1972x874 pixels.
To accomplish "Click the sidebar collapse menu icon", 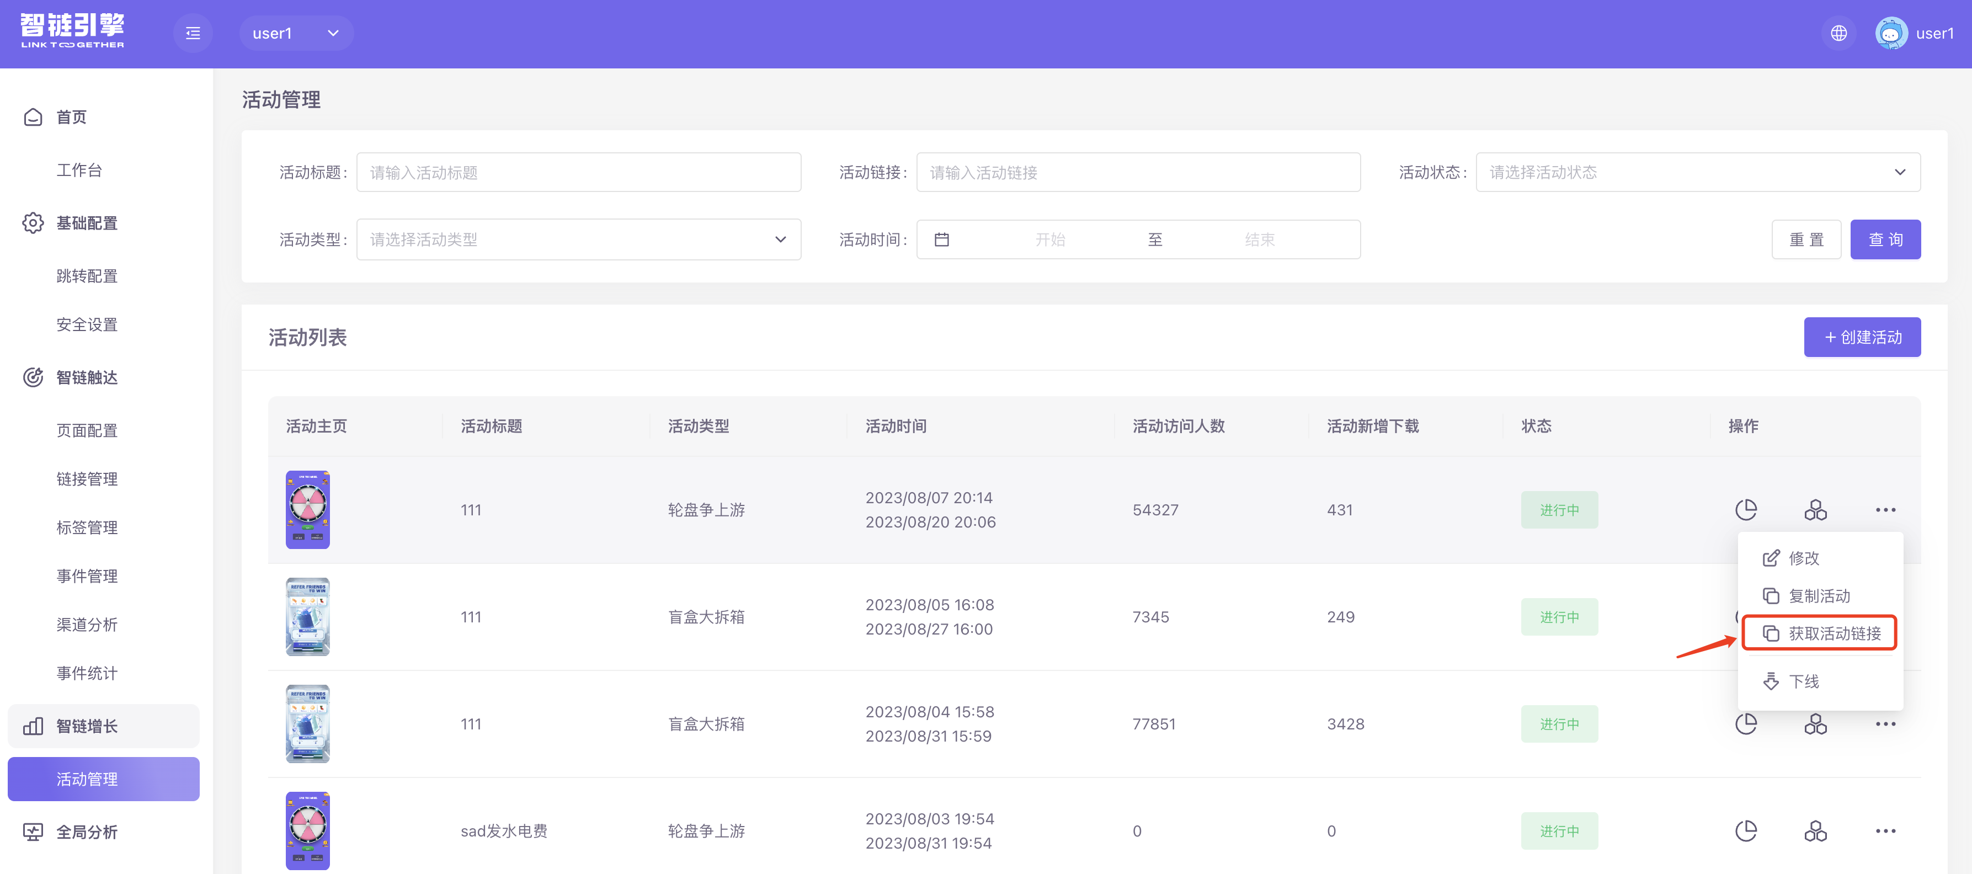I will [x=193, y=33].
